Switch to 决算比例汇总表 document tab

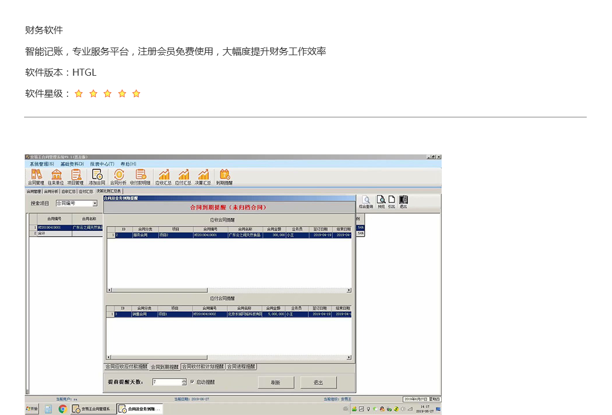109,191
